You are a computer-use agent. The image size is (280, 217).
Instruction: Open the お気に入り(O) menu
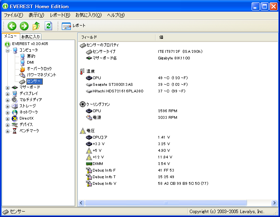coord(89,15)
